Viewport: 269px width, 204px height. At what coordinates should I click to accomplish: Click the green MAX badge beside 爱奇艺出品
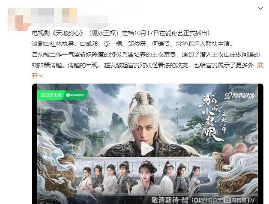click(75, 95)
